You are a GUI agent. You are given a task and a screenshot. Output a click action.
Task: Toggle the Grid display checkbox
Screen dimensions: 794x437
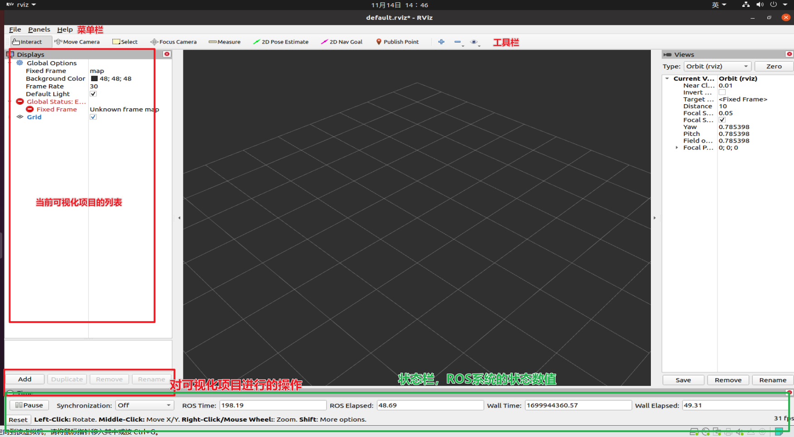(x=93, y=117)
